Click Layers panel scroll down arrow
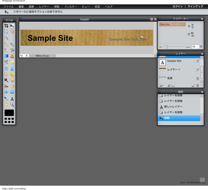208x190 pixels. click(202, 81)
